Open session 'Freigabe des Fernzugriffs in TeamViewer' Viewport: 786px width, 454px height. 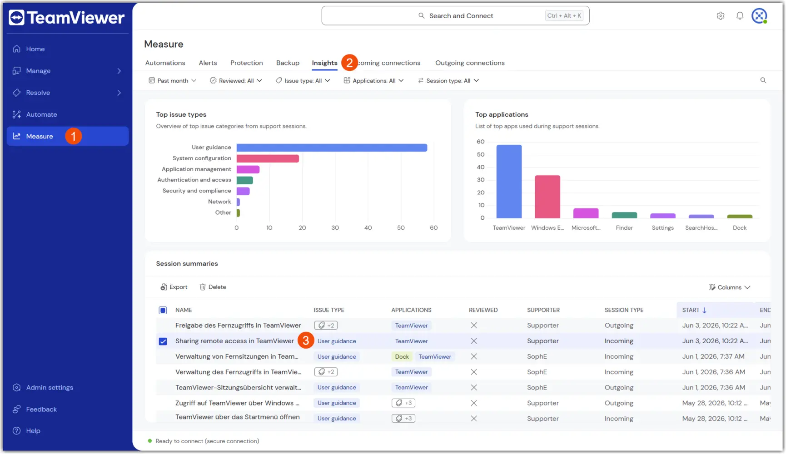[x=238, y=326]
